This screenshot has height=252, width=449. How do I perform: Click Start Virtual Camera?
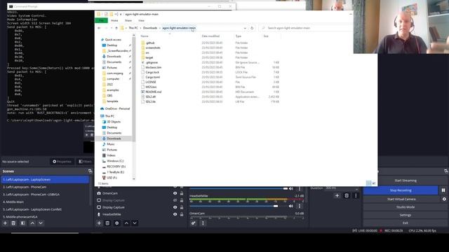coord(401,199)
